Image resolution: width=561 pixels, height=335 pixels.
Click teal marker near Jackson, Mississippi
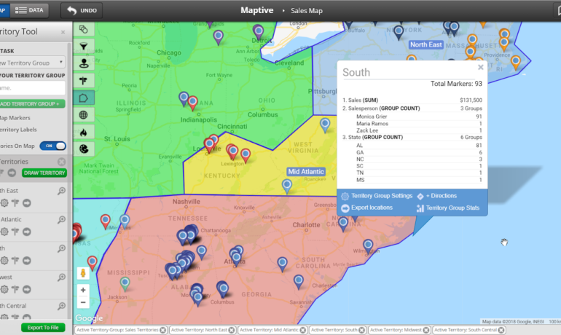coord(125,283)
